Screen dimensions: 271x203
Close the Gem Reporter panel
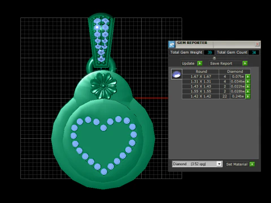click(x=257, y=44)
